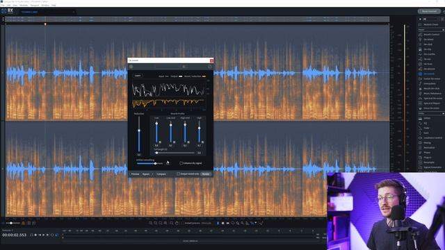Image resolution: width=445 pixels, height=250 pixels.
Task: Open the Guitar De-noise module
Action: [x=432, y=78]
